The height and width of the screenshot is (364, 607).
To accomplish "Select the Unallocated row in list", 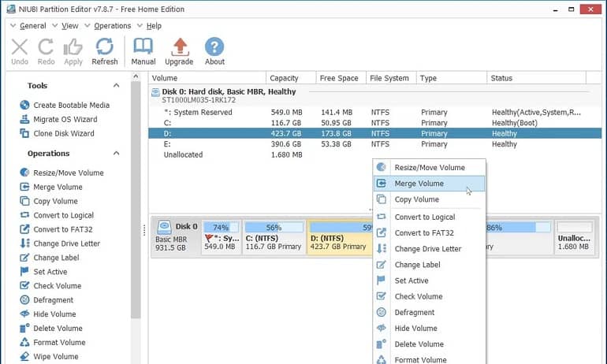I will point(374,154).
